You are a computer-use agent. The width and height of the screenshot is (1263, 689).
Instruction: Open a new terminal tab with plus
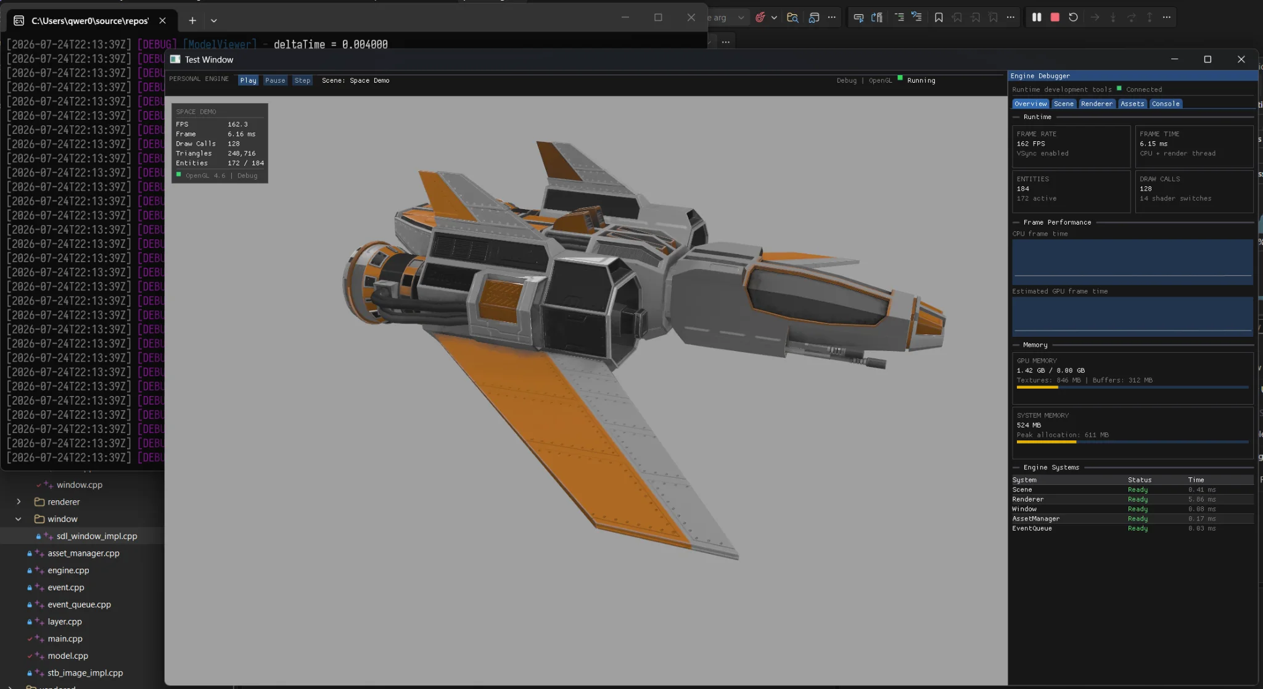(192, 20)
